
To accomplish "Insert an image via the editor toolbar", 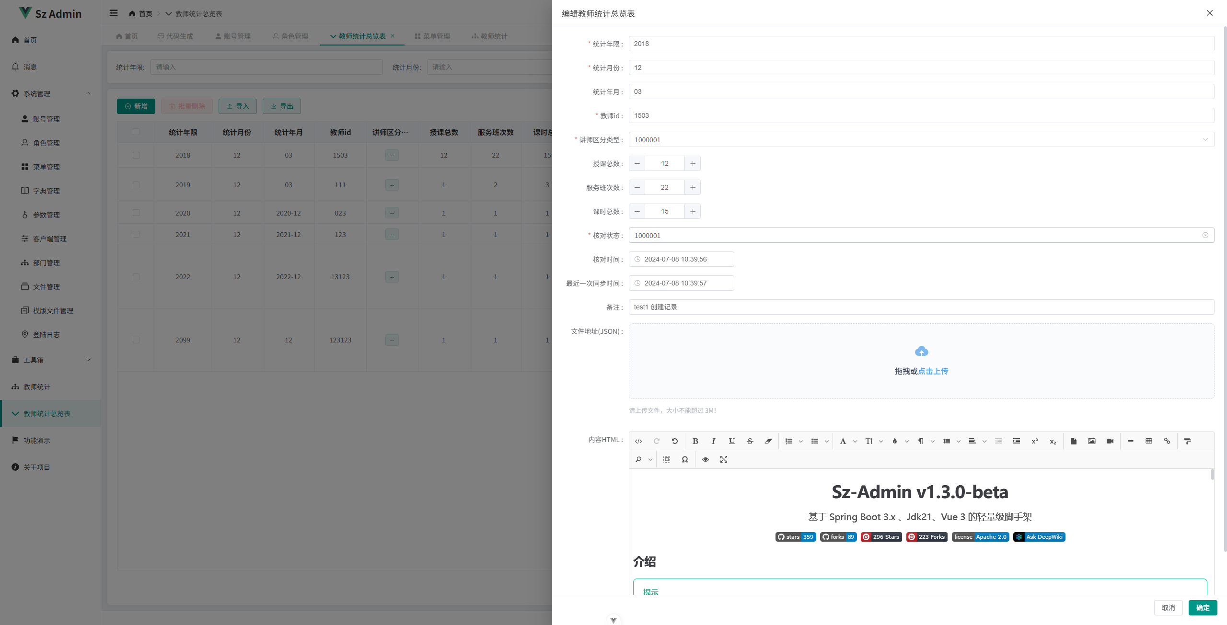I will point(1091,441).
